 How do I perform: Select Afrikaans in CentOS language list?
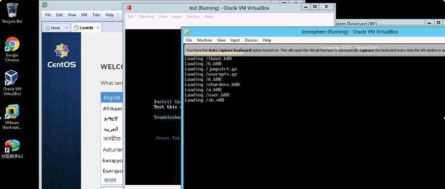point(112,109)
